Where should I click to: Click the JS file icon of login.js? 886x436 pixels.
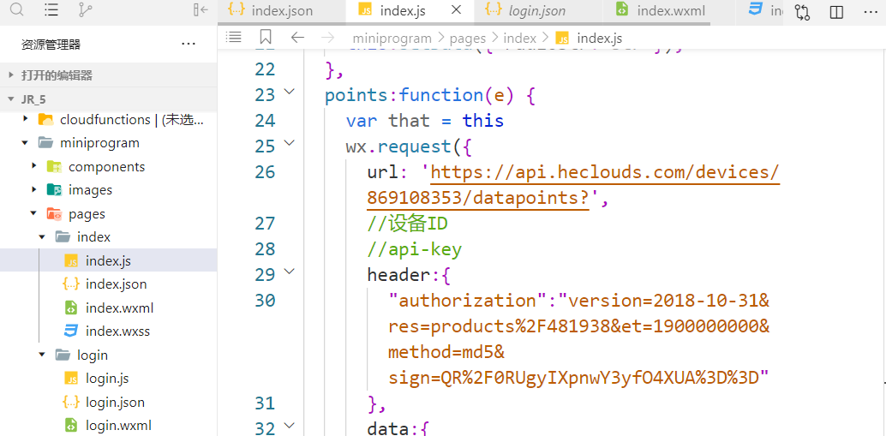click(x=70, y=379)
